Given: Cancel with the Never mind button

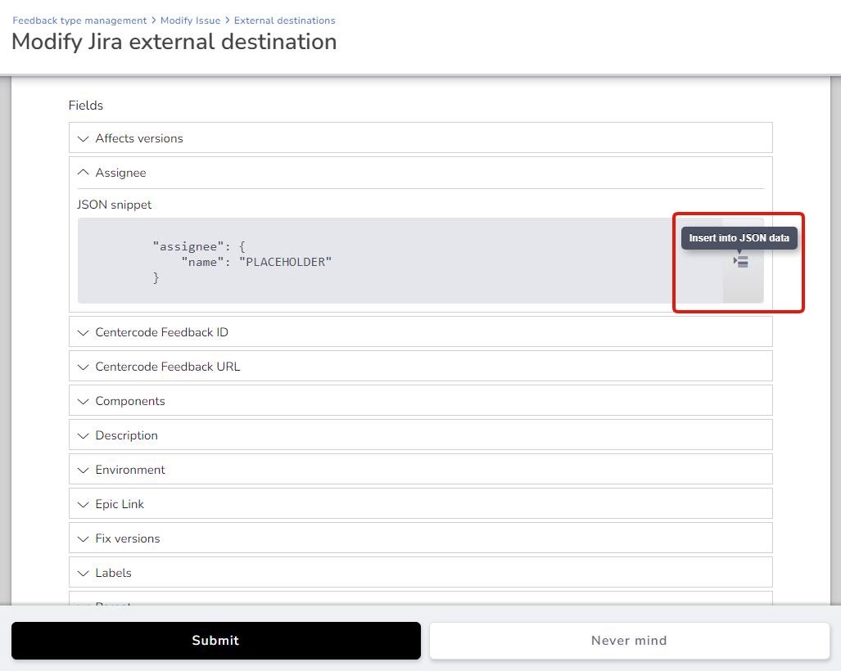Looking at the screenshot, I should point(629,641).
